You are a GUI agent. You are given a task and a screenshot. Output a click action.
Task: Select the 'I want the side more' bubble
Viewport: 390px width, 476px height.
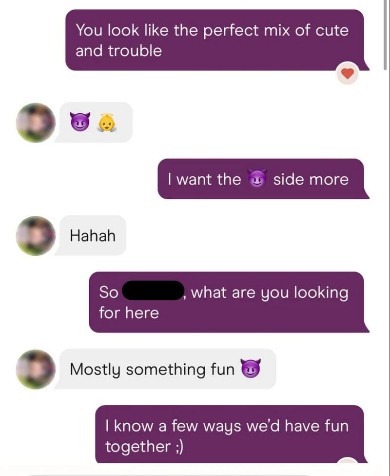263,179
